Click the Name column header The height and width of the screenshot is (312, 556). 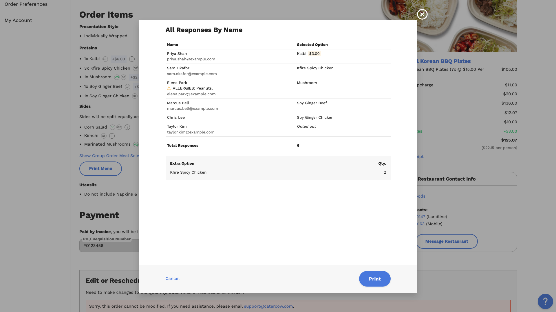172,44
